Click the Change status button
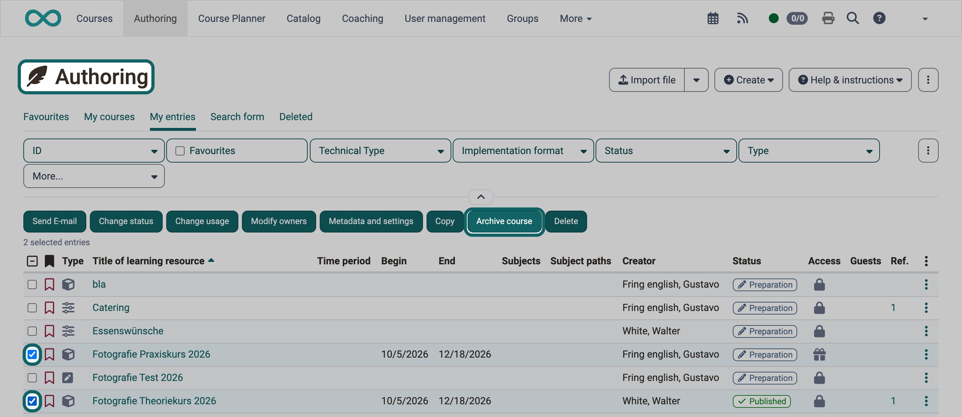 [126, 222]
